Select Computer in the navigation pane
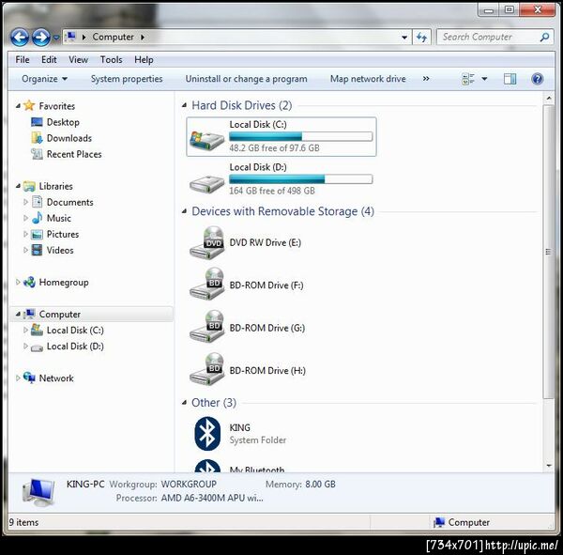The width and height of the screenshot is (563, 555). point(60,315)
